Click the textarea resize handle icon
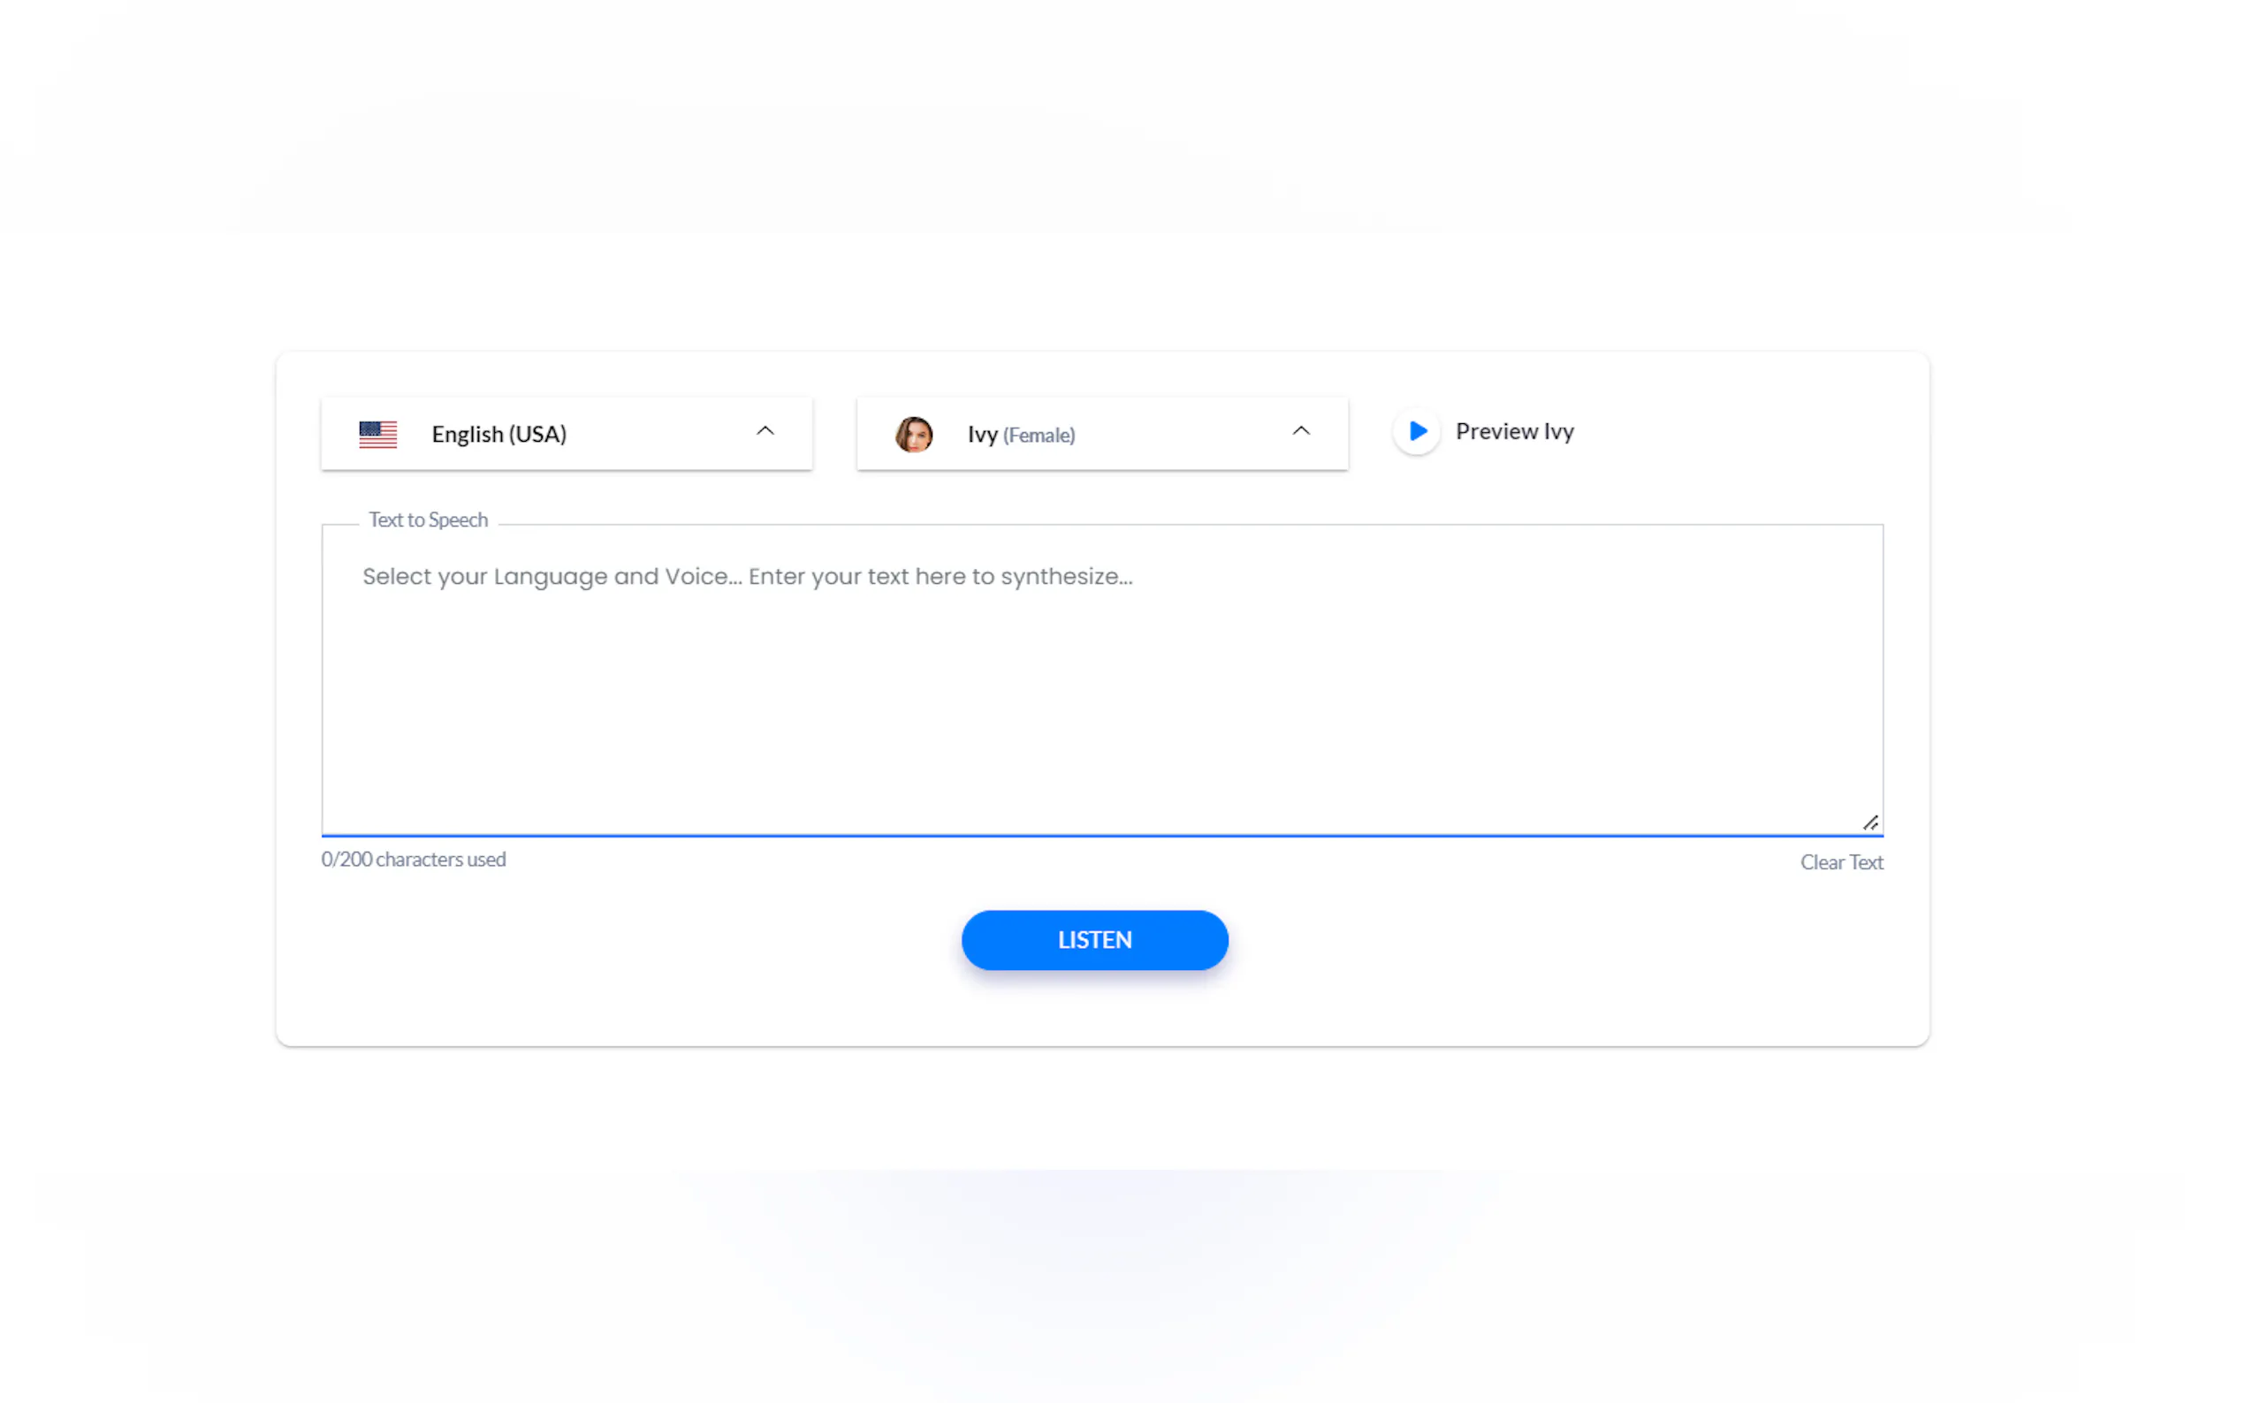The height and width of the screenshot is (1403, 2245). point(1870,823)
